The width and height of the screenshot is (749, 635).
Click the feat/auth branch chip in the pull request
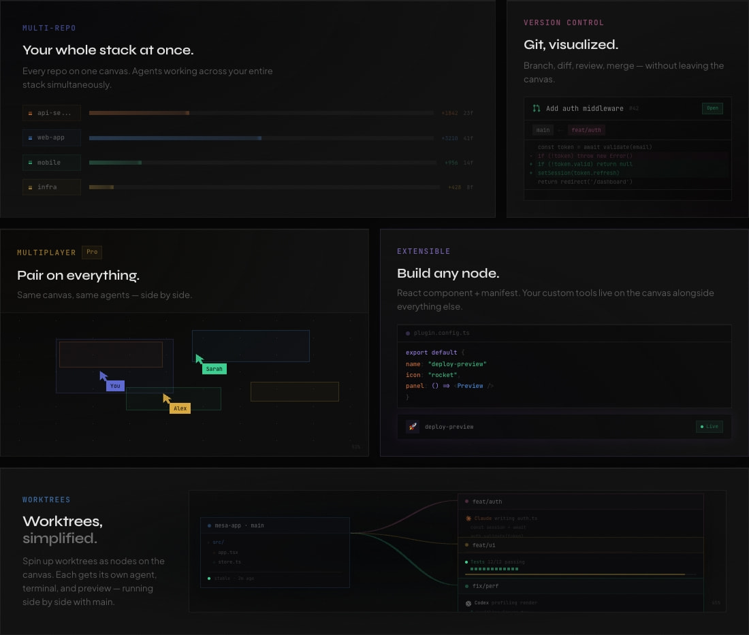coord(586,130)
